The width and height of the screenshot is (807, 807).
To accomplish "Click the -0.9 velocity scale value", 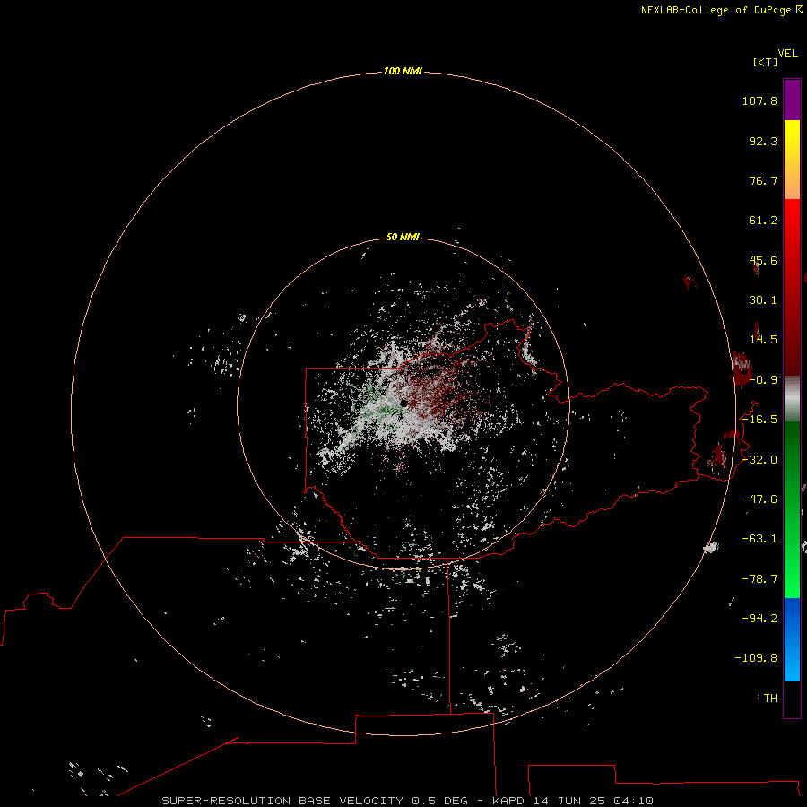I will (x=763, y=380).
